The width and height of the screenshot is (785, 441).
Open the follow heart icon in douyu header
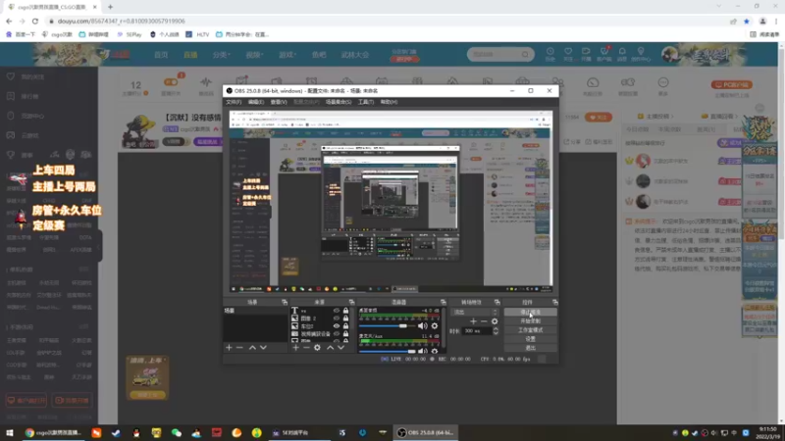click(568, 54)
